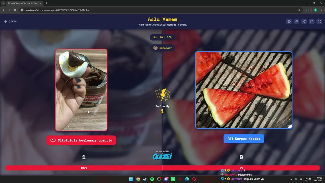Open the Chrome extensions menu

coord(307,10)
